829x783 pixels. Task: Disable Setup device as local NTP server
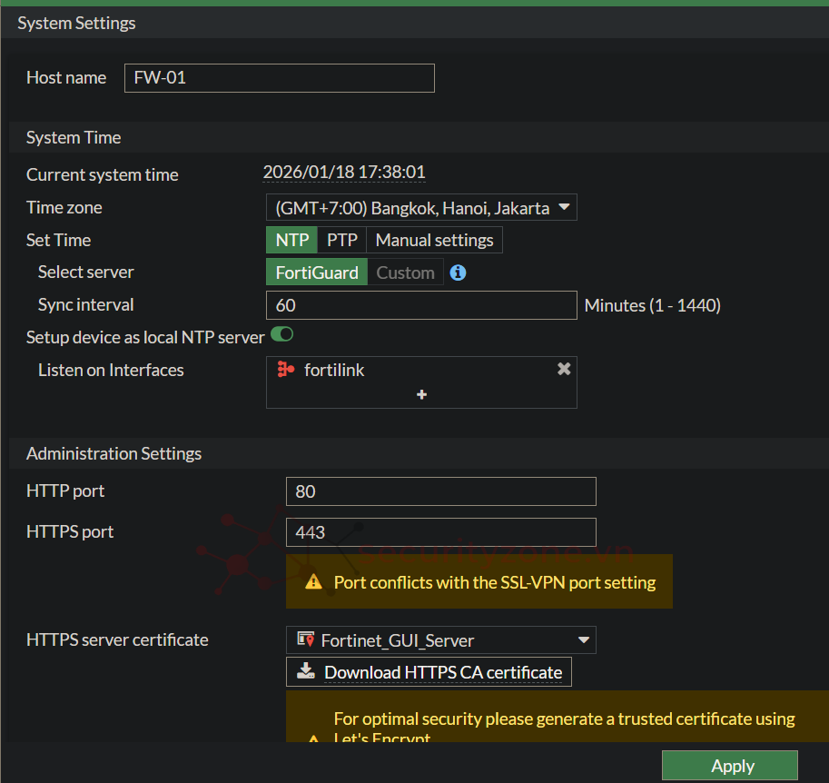click(x=282, y=335)
